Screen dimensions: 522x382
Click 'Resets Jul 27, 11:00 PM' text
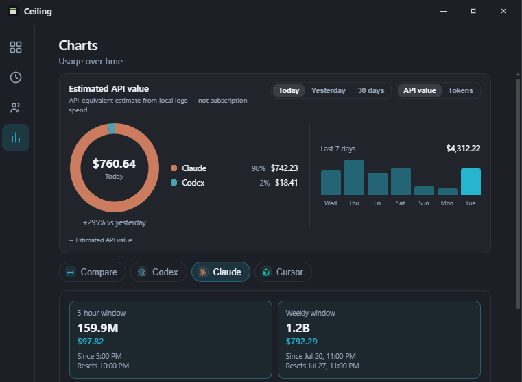point(322,366)
